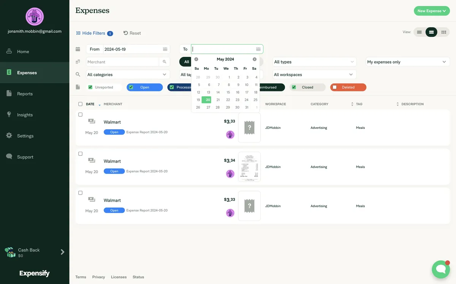
Task: Open the All types dropdown
Action: [315, 62]
